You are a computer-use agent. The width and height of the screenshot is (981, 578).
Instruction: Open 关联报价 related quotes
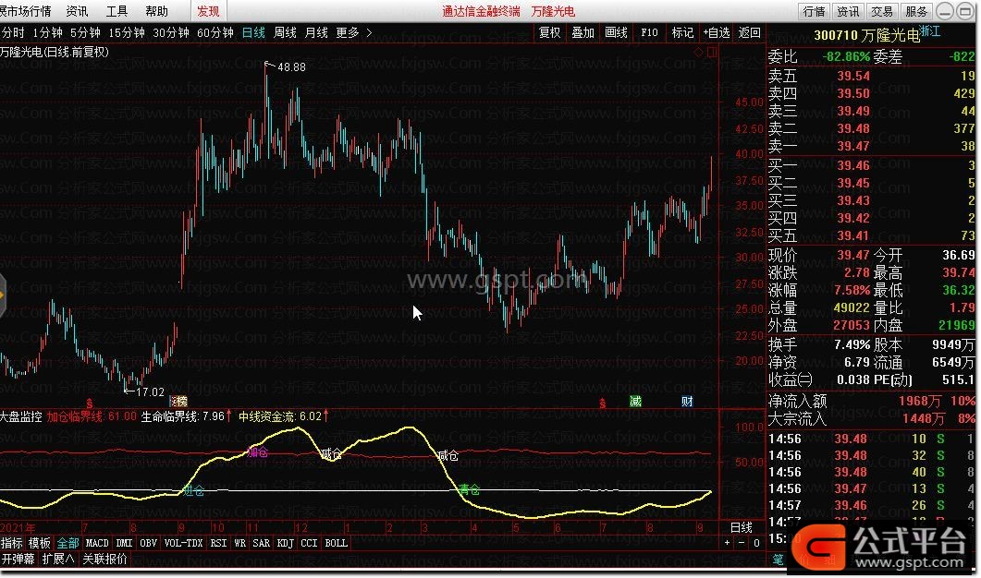pos(104,559)
